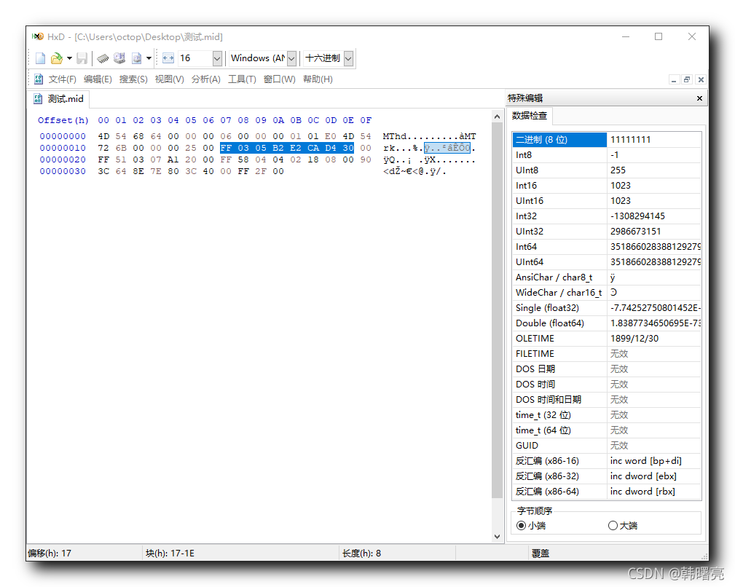Screen dimensions: 735x587
Task: Click the offset label 00000020
Action: 63,159
